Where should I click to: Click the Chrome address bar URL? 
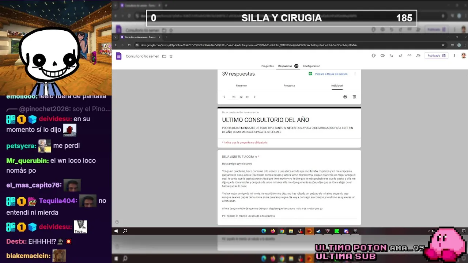249,45
